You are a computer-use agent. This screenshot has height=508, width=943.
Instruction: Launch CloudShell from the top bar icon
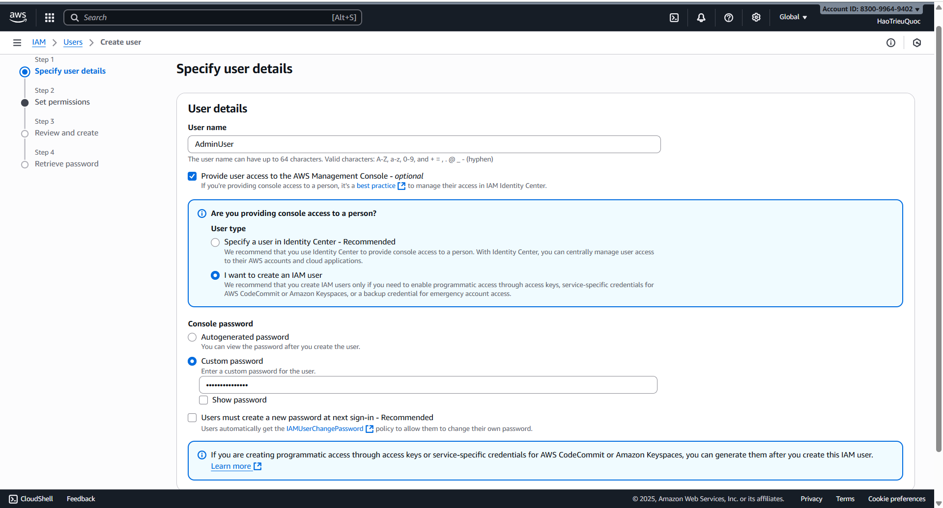[674, 18]
